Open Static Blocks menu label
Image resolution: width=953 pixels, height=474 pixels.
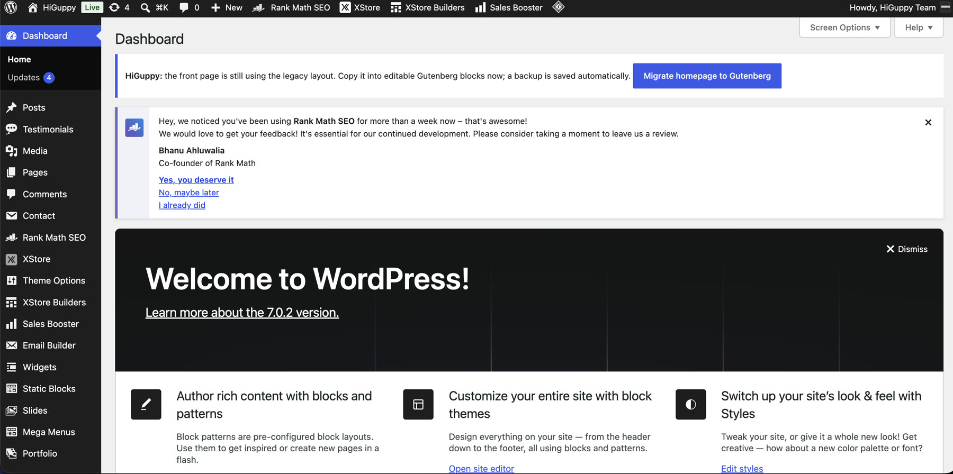pyautogui.click(x=49, y=389)
